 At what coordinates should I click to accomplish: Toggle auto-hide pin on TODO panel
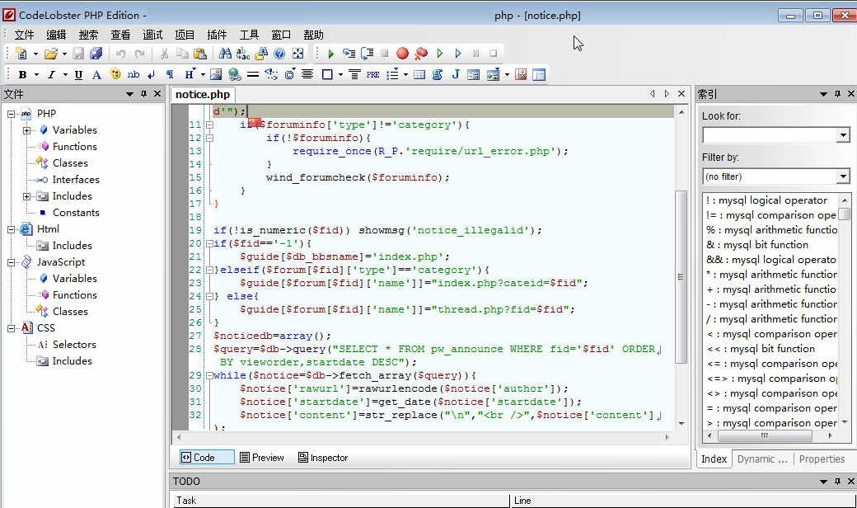tap(837, 482)
